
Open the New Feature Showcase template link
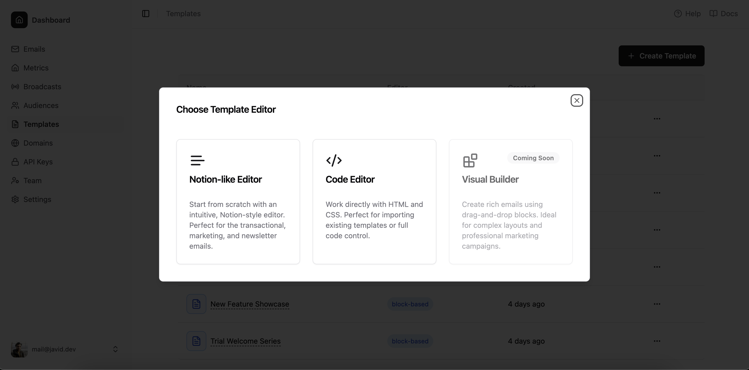(x=249, y=304)
